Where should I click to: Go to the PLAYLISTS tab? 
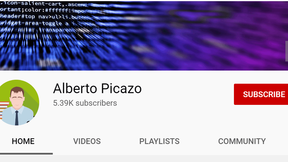pos(159,141)
